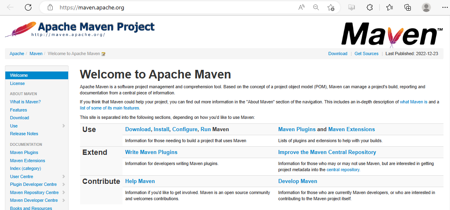This screenshot has height=210, width=450.
Task: Click the edit page icon after breadcrumb
Action: [x=104, y=54]
